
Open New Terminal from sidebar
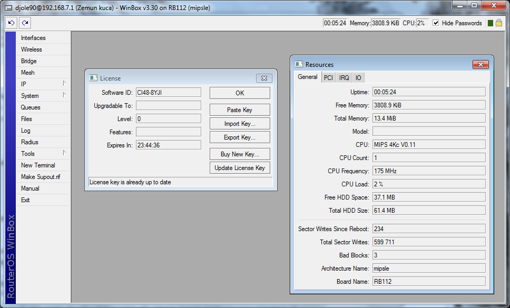coord(43,165)
